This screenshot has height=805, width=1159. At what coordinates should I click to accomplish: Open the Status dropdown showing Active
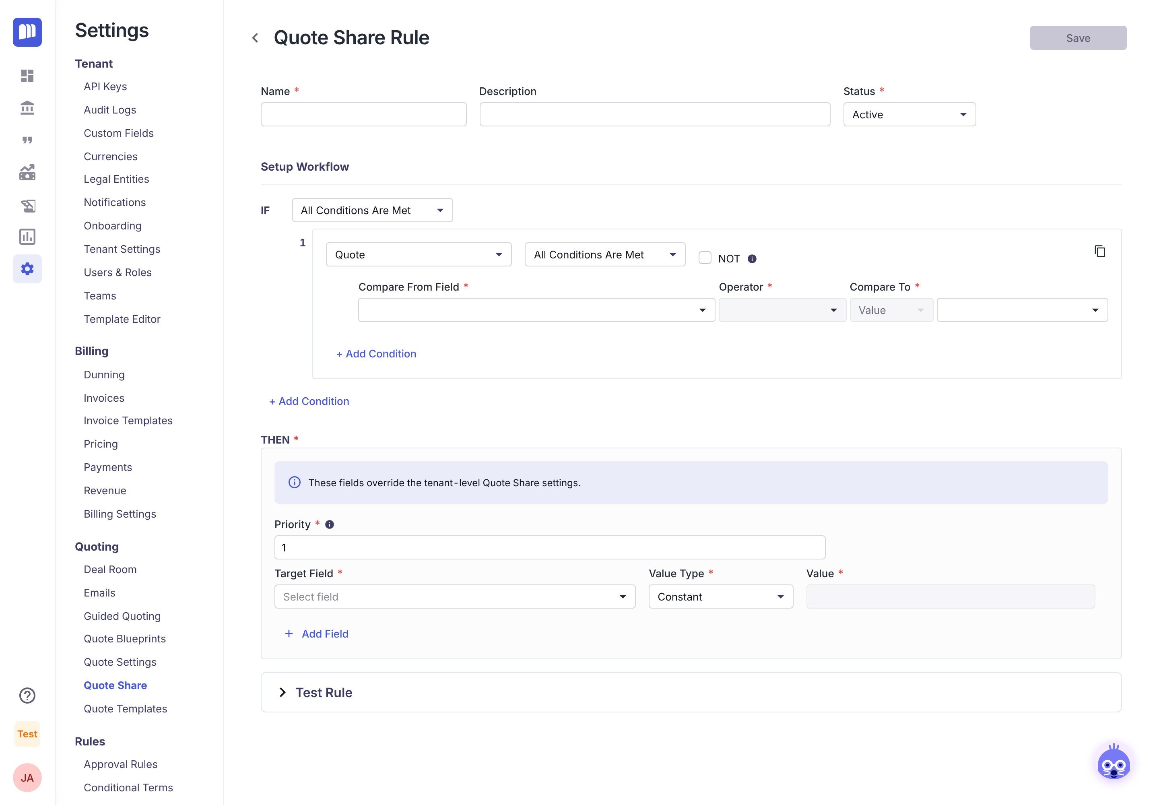tap(909, 114)
